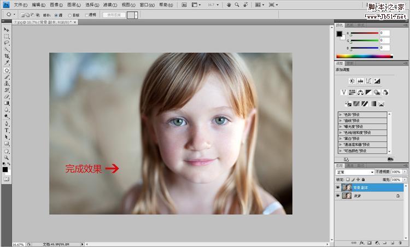
Task: Add a Black & White adjustment
Action: click(x=368, y=92)
